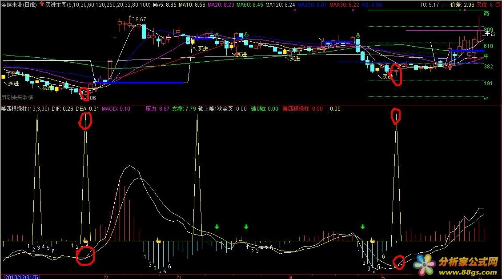The width and height of the screenshot is (502, 279).
Task: Select the magenta MACD: 0.10 value
Action: (116, 109)
